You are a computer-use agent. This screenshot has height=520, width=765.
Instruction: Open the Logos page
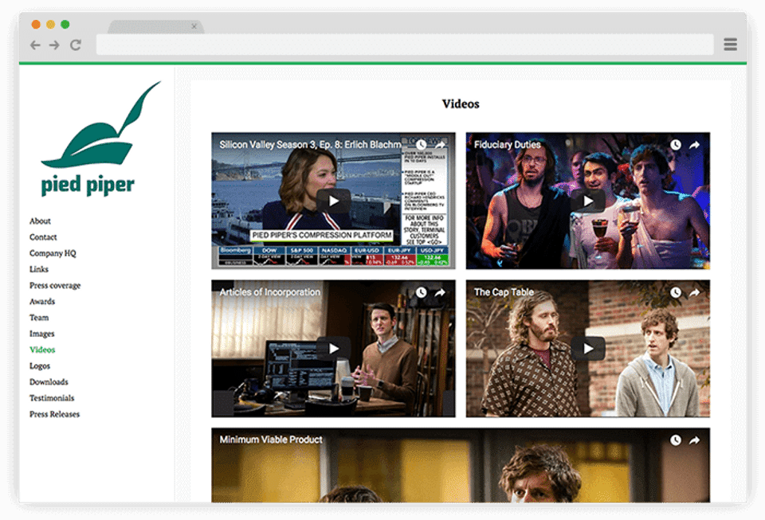(40, 366)
